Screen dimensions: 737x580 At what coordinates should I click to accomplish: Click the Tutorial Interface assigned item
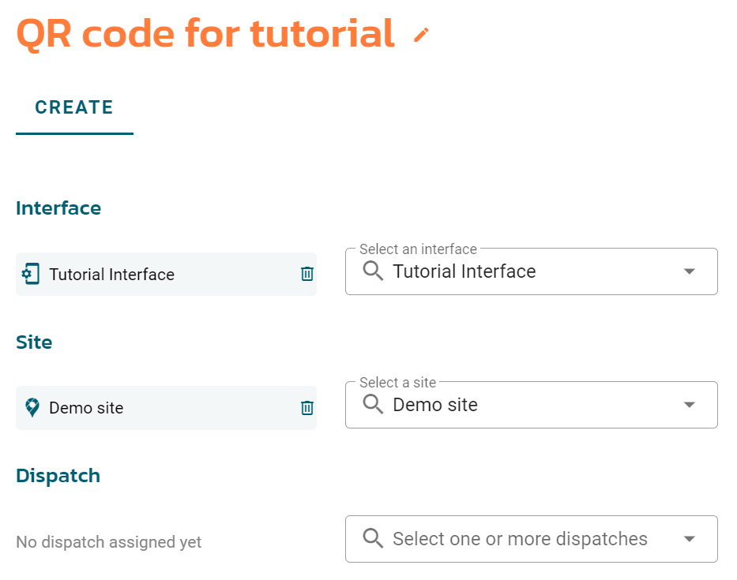point(166,275)
